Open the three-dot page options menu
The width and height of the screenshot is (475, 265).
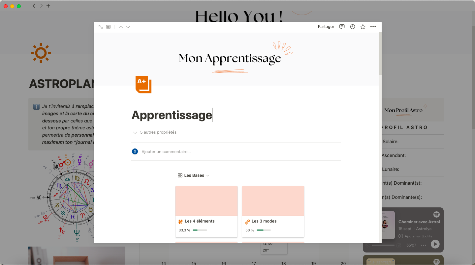coord(373,27)
